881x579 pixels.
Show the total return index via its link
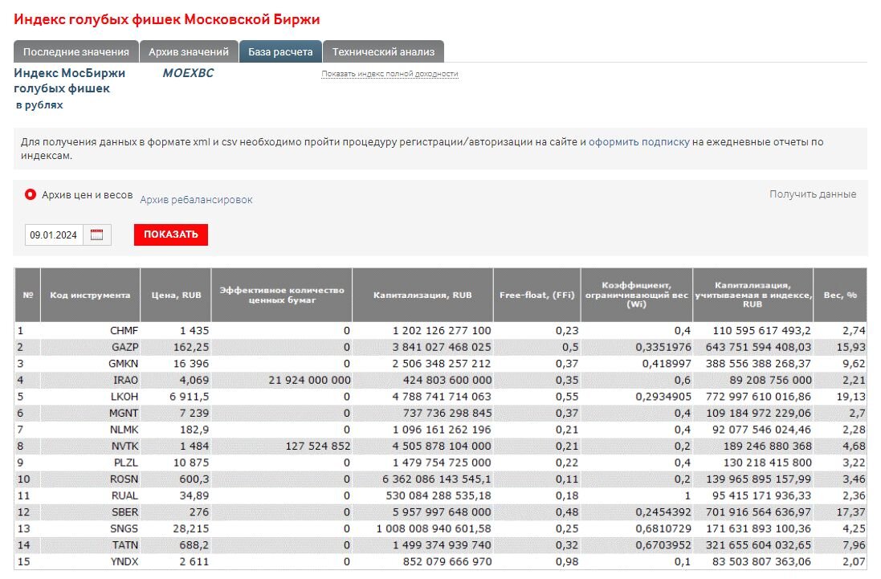pos(389,73)
